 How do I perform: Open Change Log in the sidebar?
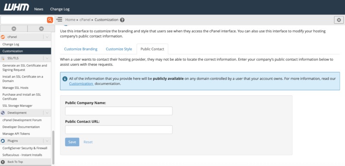pos(11,44)
